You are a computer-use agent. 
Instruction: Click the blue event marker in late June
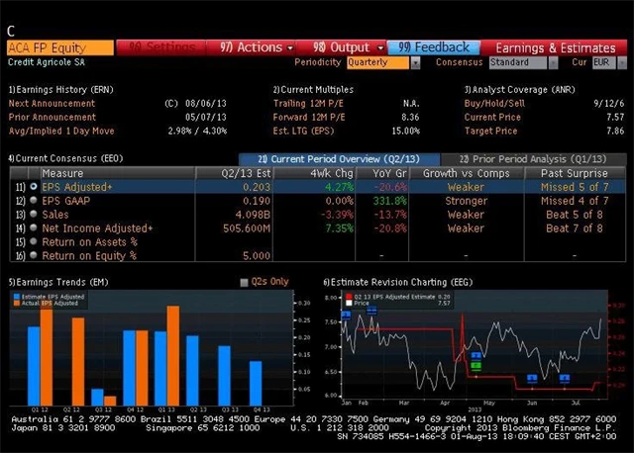click(565, 378)
